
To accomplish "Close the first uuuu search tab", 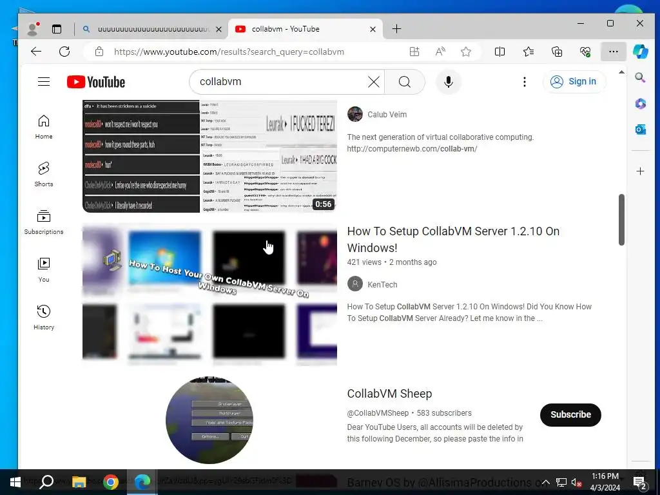I will (x=218, y=29).
